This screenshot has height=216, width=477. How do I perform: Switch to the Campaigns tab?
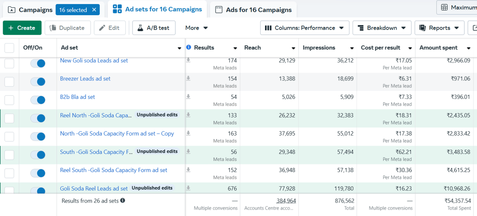coord(36,10)
